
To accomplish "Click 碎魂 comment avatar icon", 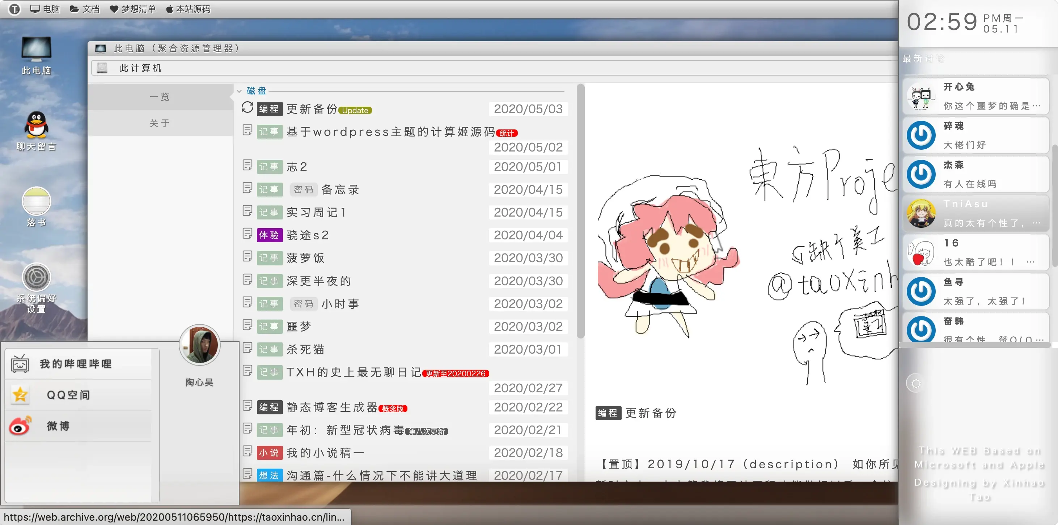I will 921,136.
